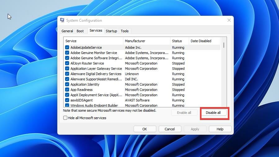Select the Services tab
Screen dimensions: 279x157
[96, 30]
